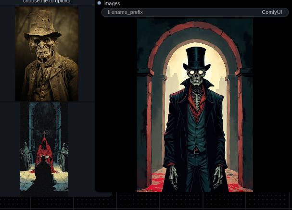Viewport: 292px width, 210px height.
Task: Open the red hooded figure image preview
Action: (x=44, y=147)
